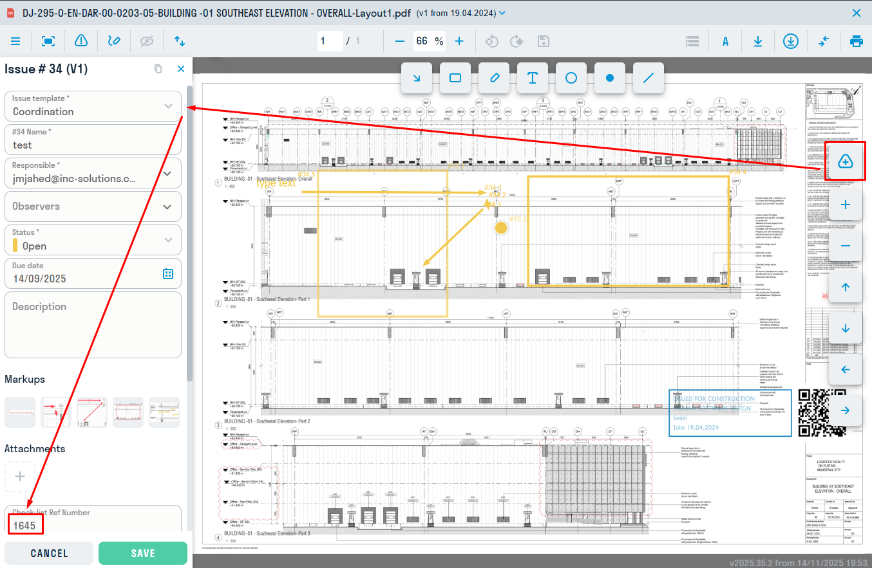872x568 pixels.
Task: Select the circle outline markup tool
Action: 571,78
